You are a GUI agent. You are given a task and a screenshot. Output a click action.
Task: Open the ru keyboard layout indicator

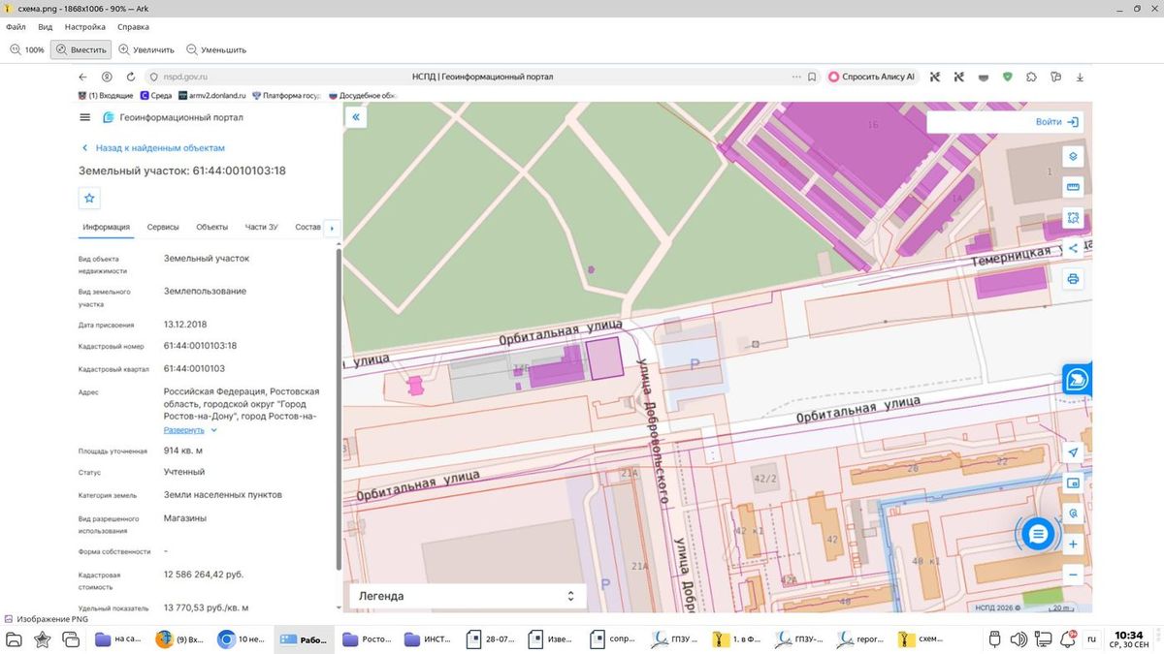pos(1091,639)
